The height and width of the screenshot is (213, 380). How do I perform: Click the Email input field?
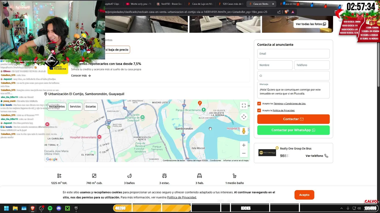click(x=293, y=54)
